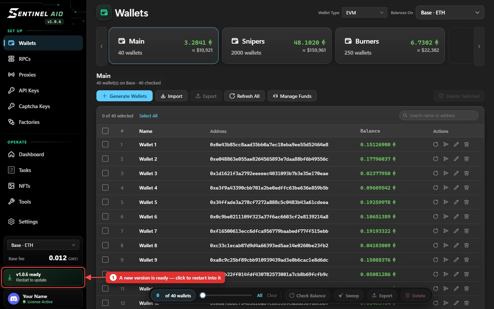Image resolution: width=494 pixels, height=309 pixels.
Task: Go to Proxies page
Action: pos(43,75)
